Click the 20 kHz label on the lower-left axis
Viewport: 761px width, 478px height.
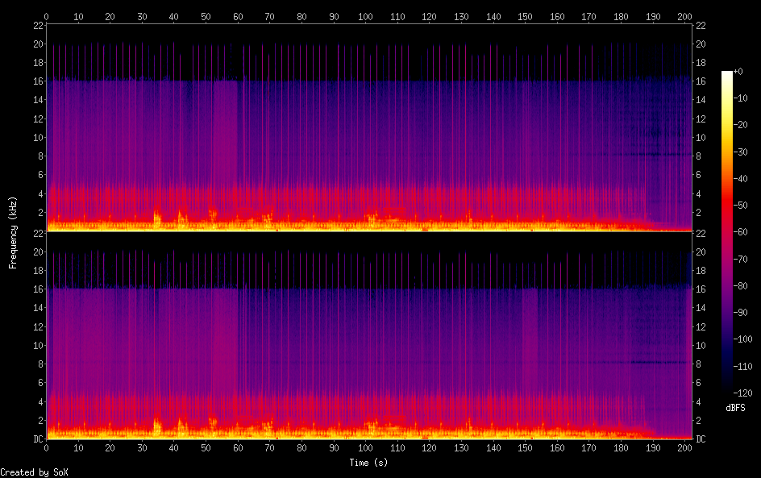[x=35, y=251]
